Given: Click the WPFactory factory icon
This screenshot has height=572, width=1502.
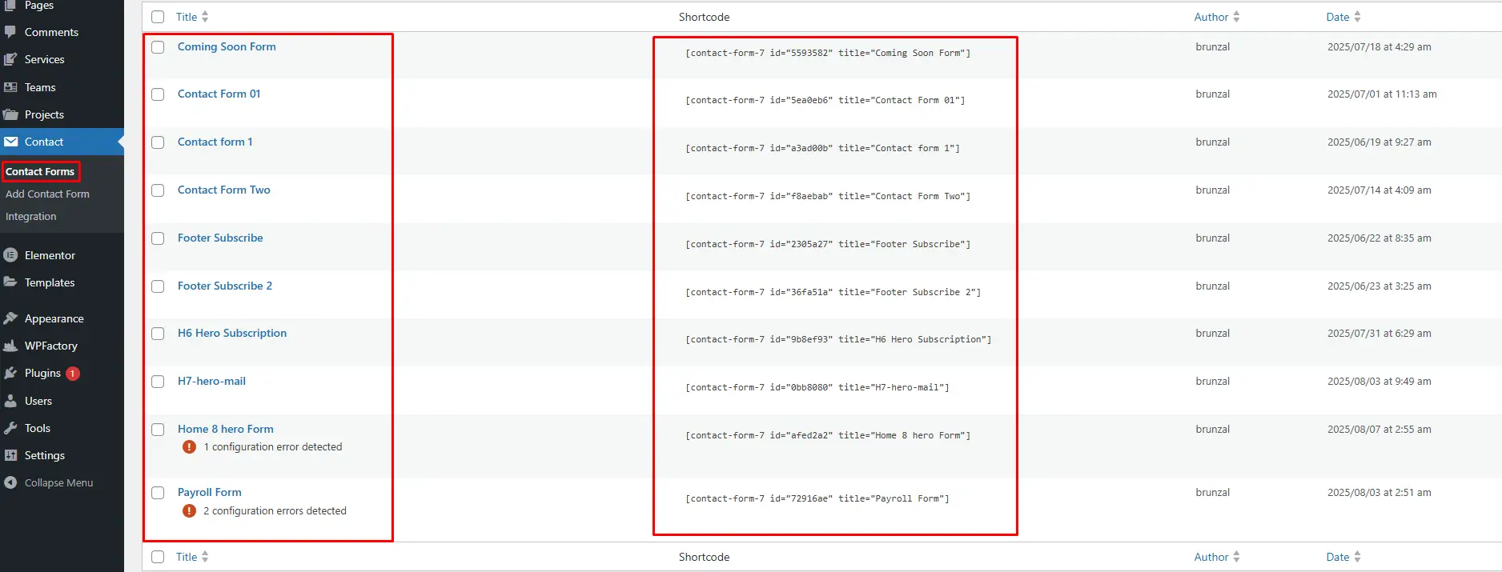Looking at the screenshot, I should click(10, 346).
